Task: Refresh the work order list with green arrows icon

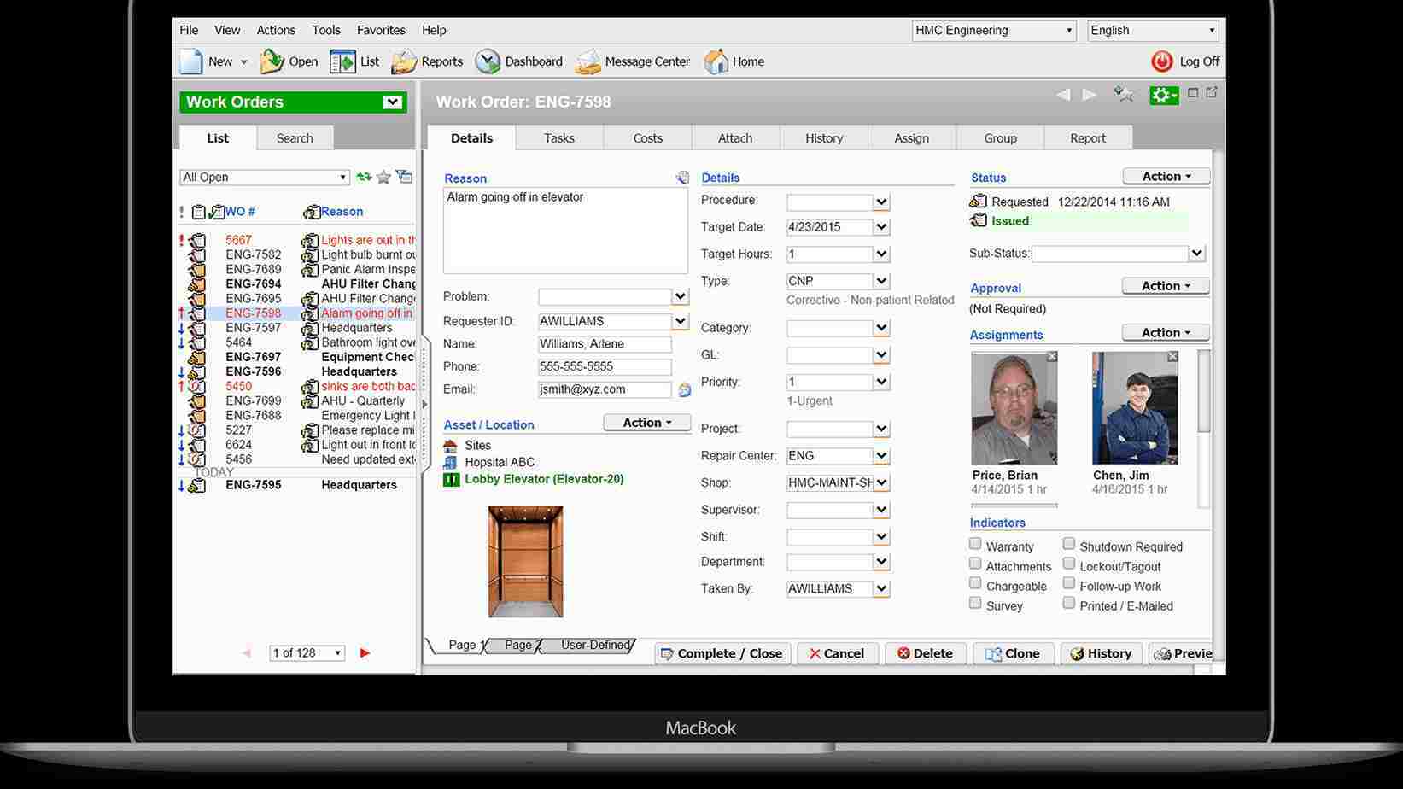Action: coord(363,177)
